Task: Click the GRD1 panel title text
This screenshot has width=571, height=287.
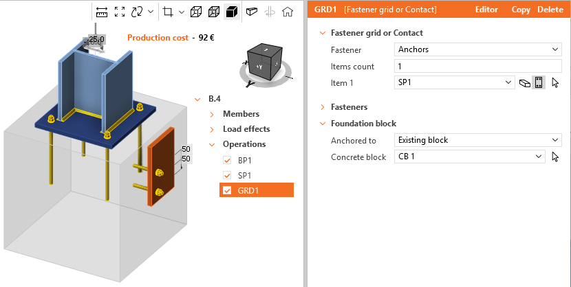Action: [325, 10]
